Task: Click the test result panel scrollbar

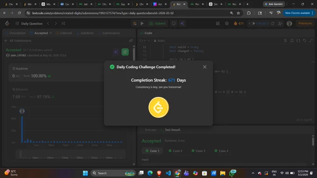Action: pyautogui.click(x=313, y=141)
